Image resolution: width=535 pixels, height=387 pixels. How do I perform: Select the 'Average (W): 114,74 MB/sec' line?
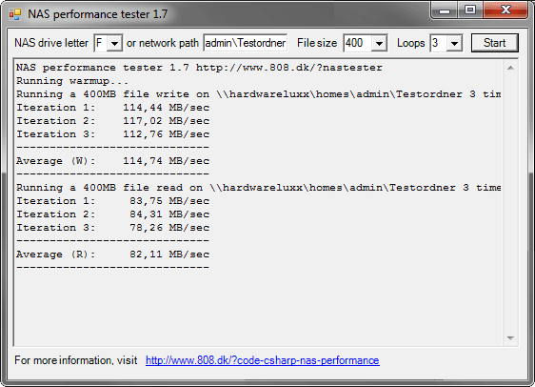pyautogui.click(x=113, y=161)
